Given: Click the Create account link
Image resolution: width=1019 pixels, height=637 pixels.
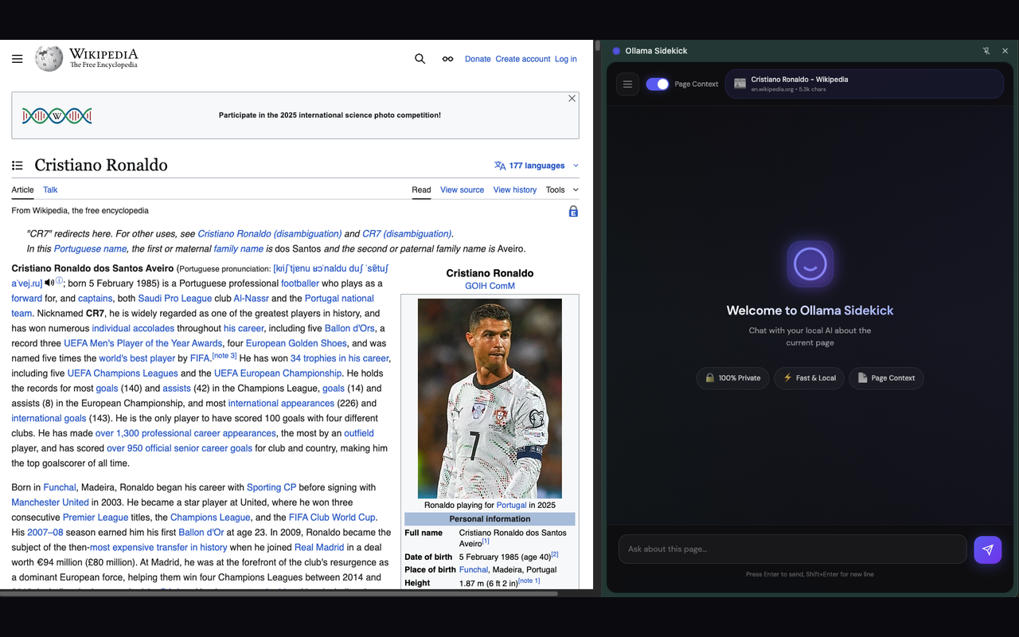Looking at the screenshot, I should click(x=523, y=59).
